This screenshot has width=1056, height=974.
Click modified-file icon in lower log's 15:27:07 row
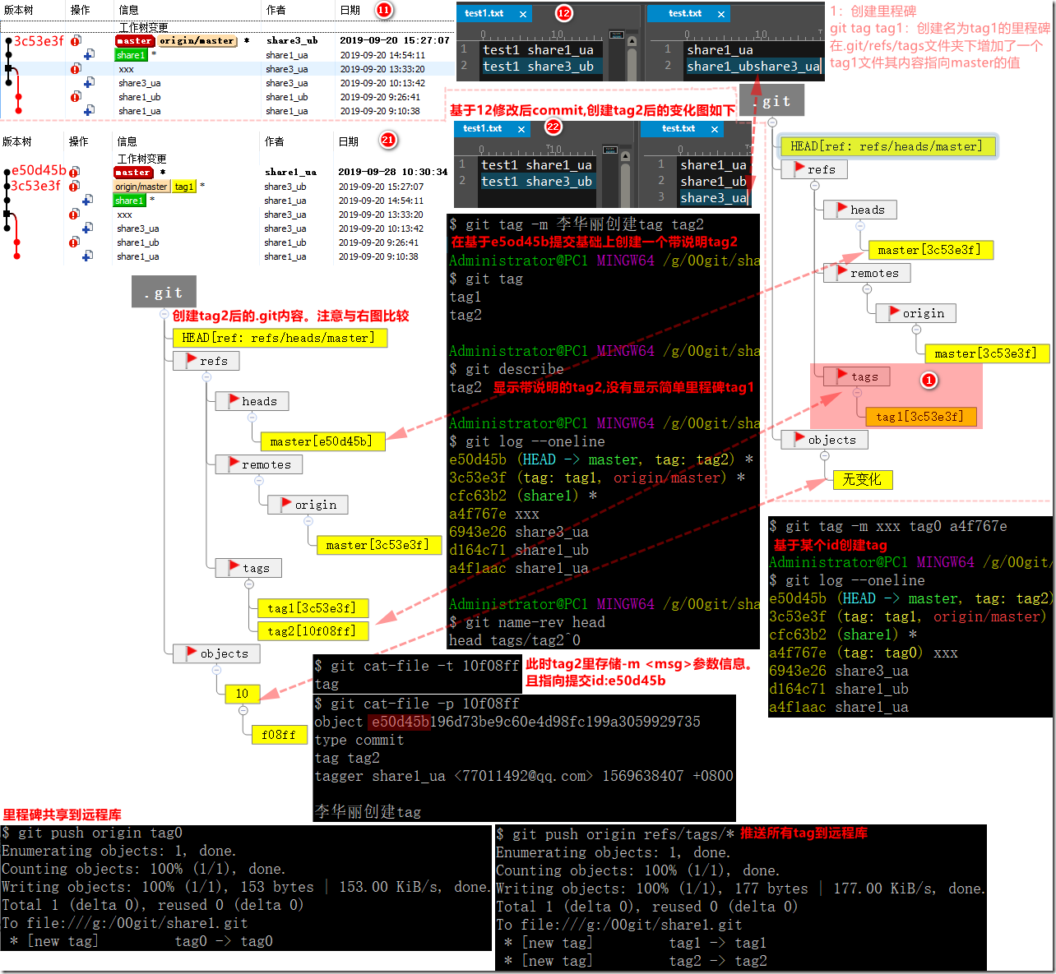[x=75, y=187]
